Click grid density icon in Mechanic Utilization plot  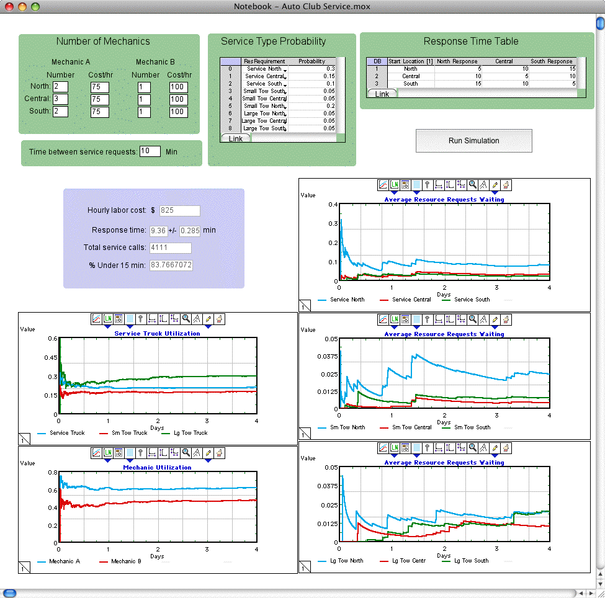point(130,453)
